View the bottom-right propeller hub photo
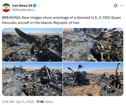This screenshot has width=126, height=105. 93,79
